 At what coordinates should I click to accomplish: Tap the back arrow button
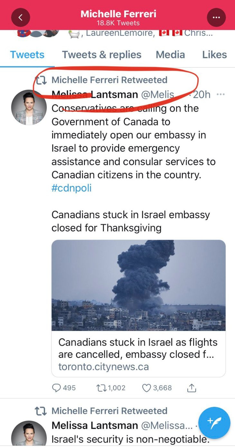coord(20,17)
